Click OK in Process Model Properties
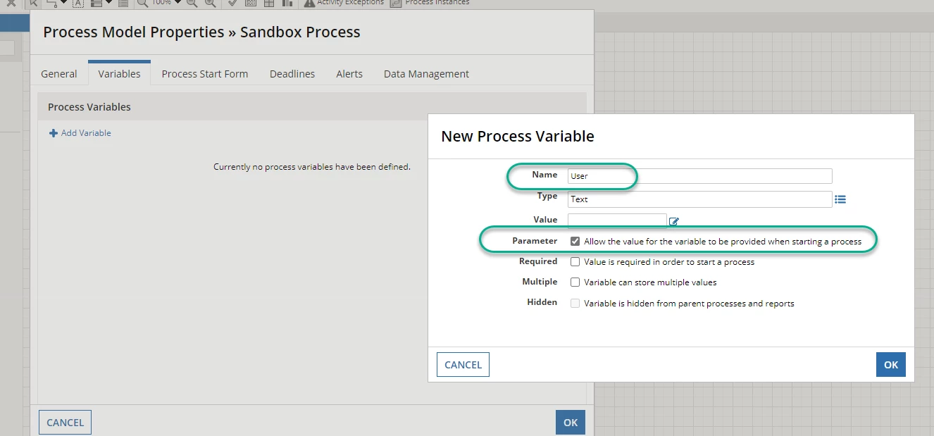Image resolution: width=934 pixels, height=436 pixels. tap(571, 423)
